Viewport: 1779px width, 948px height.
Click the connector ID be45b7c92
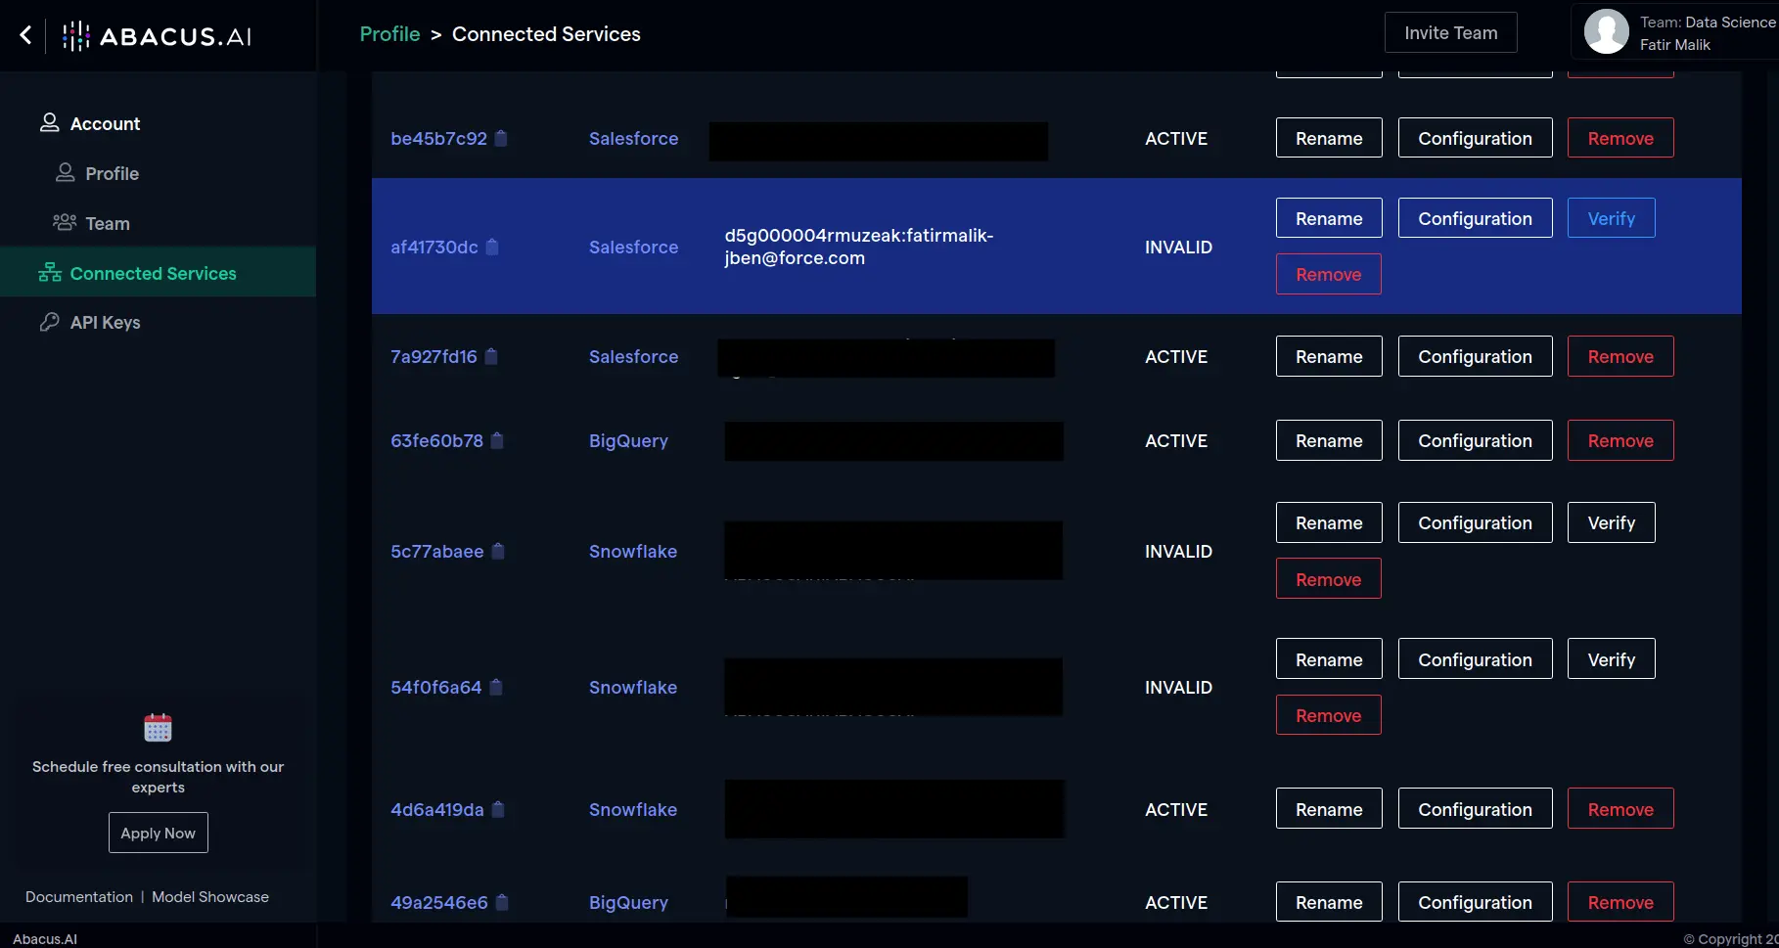coord(438,138)
